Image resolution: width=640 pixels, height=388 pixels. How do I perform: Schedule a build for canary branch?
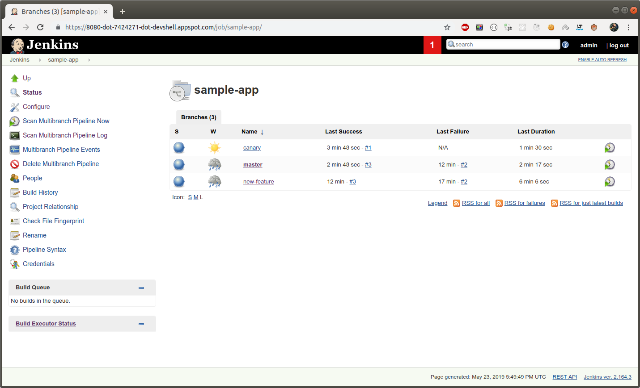coord(610,148)
